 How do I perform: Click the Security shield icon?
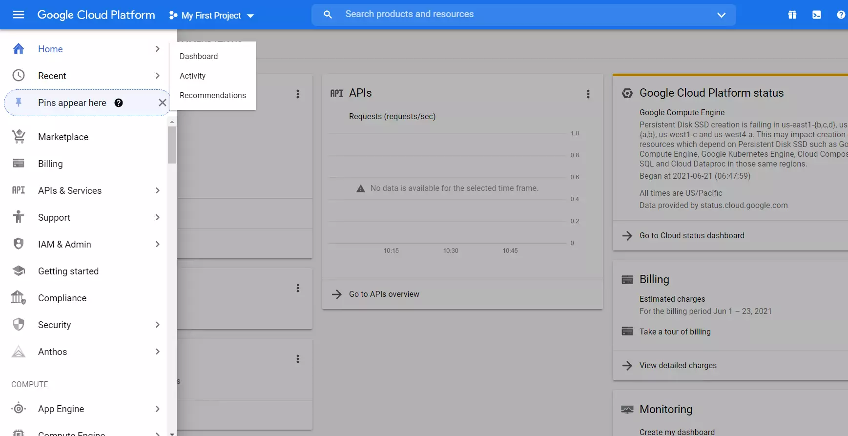(19, 324)
